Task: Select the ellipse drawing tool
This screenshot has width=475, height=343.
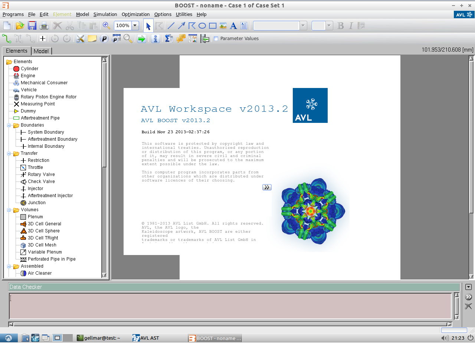Action: tap(202, 26)
